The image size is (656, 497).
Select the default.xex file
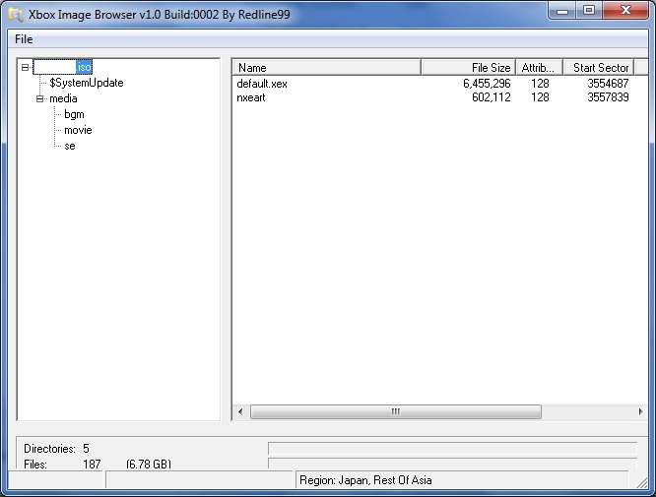click(x=262, y=84)
